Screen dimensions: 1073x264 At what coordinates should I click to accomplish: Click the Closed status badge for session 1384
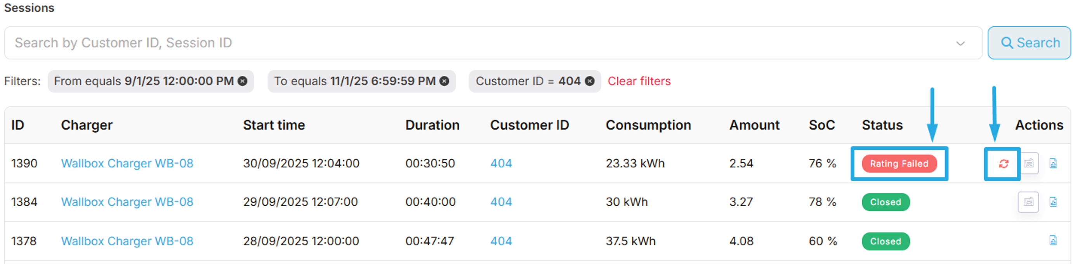click(885, 202)
